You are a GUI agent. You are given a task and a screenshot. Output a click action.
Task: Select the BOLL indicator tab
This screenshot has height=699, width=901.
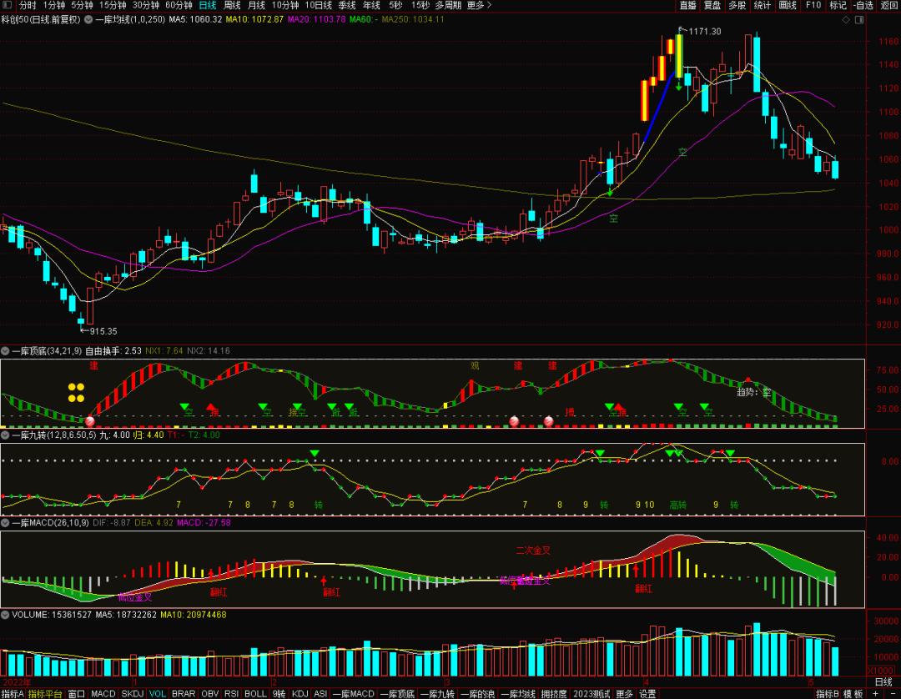[x=255, y=694]
